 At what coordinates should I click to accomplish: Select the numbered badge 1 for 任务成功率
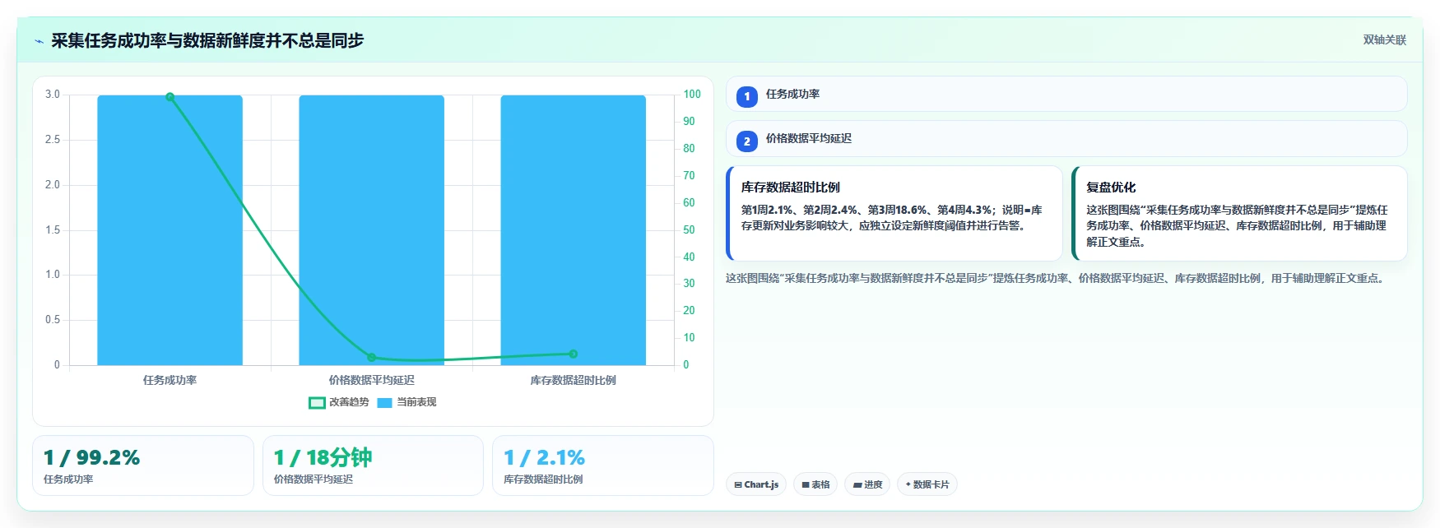(746, 96)
